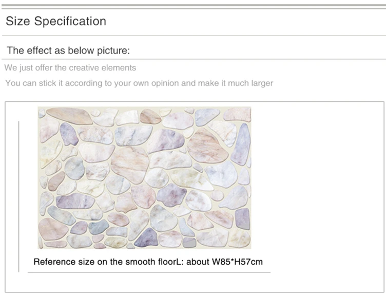
Task: Click the reference size W85*H57cm caption
Action: (x=148, y=262)
